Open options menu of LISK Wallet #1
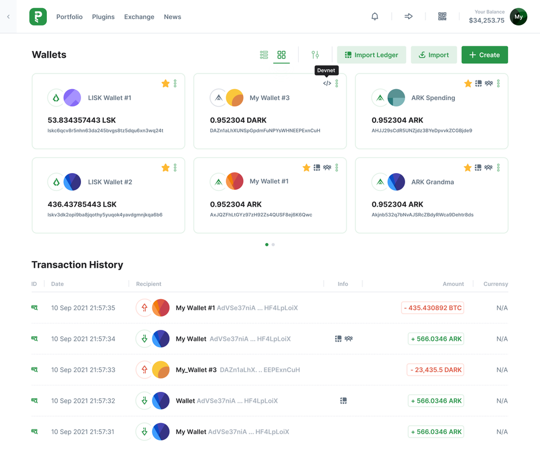This screenshot has width=540, height=463. point(175,83)
